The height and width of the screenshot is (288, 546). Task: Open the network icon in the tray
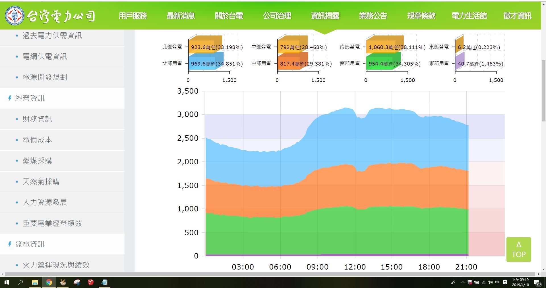(484, 282)
